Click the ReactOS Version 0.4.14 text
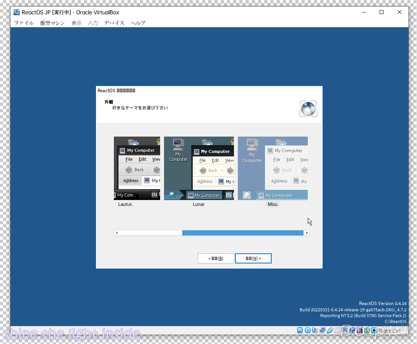This screenshot has width=417, height=344. click(383, 304)
